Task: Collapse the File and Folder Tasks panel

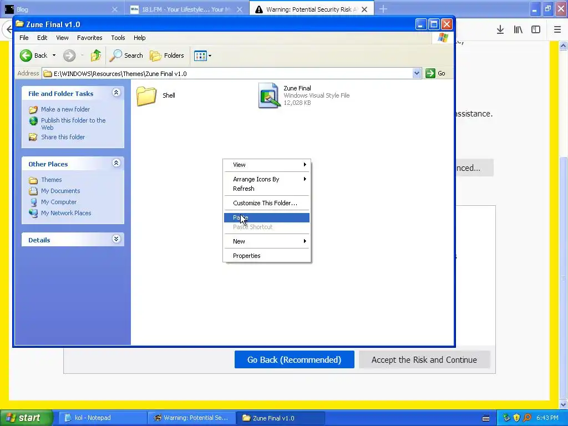Action: click(116, 93)
